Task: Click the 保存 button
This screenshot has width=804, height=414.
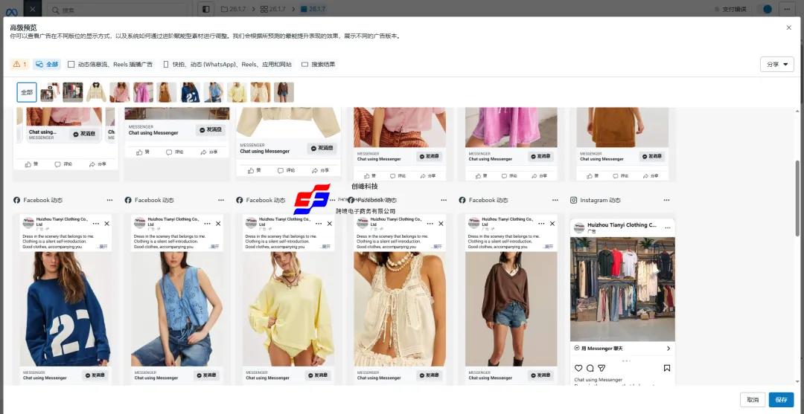Action: [x=781, y=400]
